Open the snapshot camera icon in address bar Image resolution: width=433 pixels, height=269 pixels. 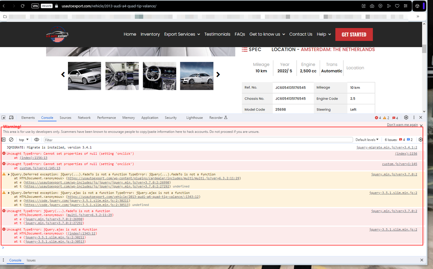point(372,6)
